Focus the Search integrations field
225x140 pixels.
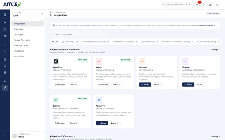(x=78, y=34)
